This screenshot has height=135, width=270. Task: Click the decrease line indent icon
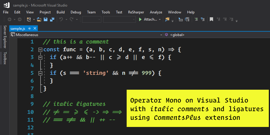pyautogui.click(x=196, y=19)
